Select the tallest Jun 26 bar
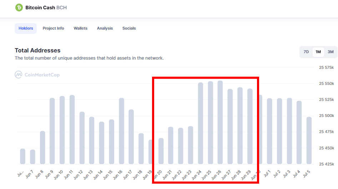This screenshot has height=189, width=338. coord(220,122)
